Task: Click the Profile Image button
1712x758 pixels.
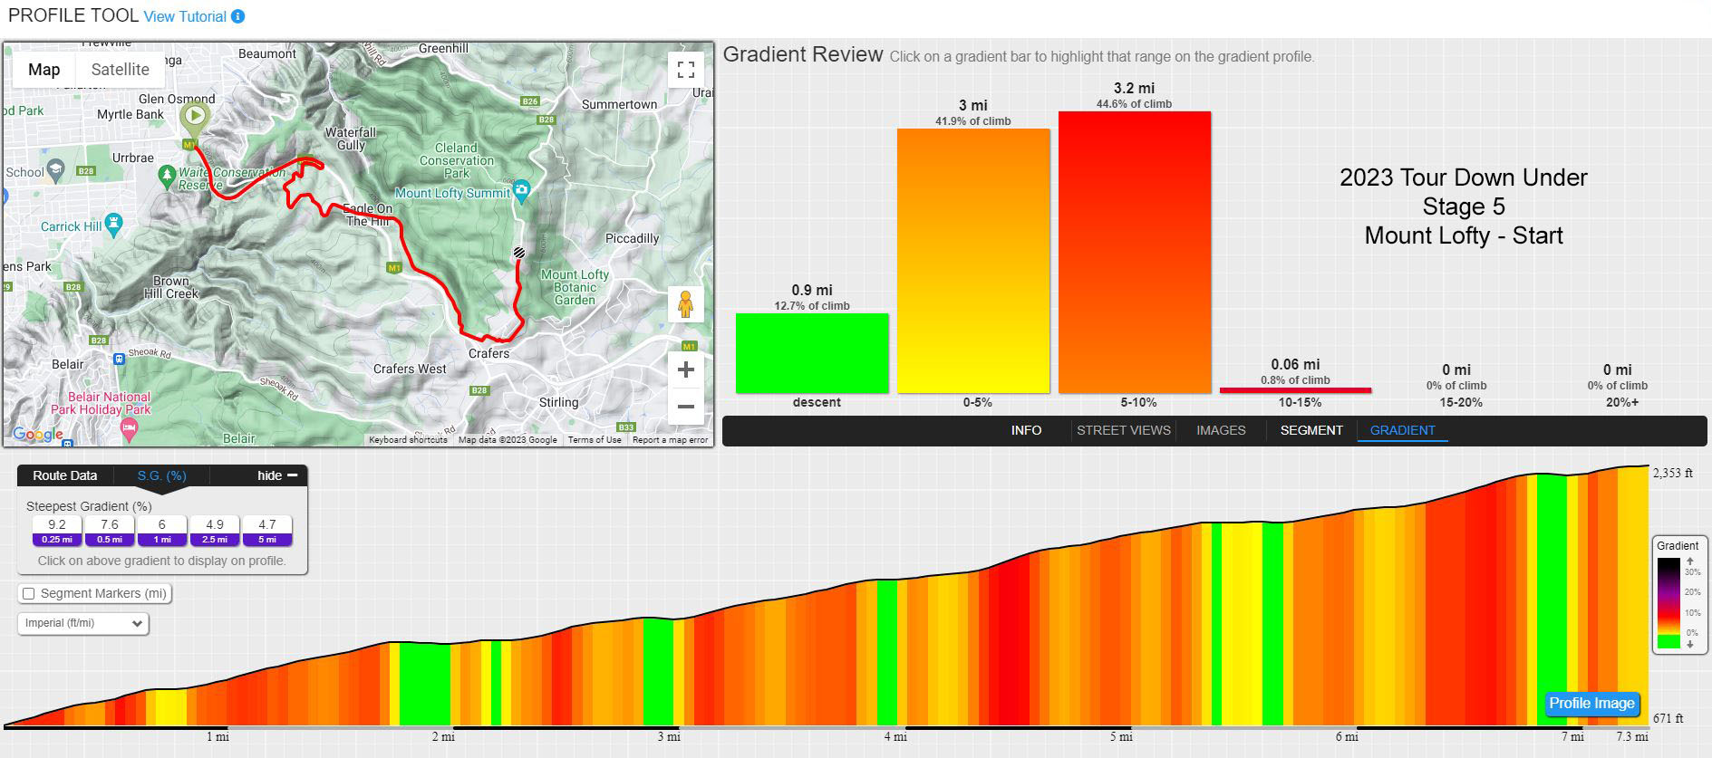Action: [1591, 704]
